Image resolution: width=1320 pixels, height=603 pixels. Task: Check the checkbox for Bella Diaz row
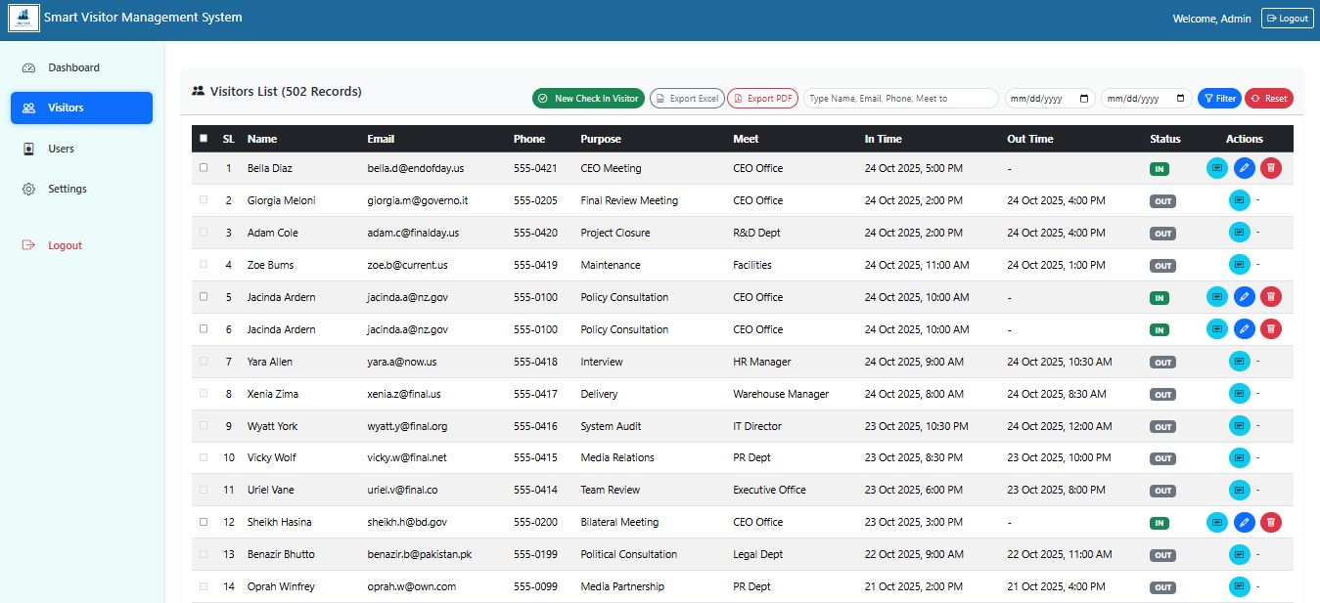click(x=204, y=168)
